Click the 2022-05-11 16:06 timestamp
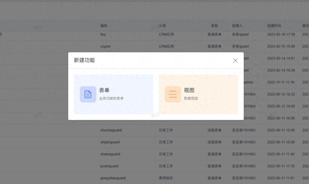 281,118
